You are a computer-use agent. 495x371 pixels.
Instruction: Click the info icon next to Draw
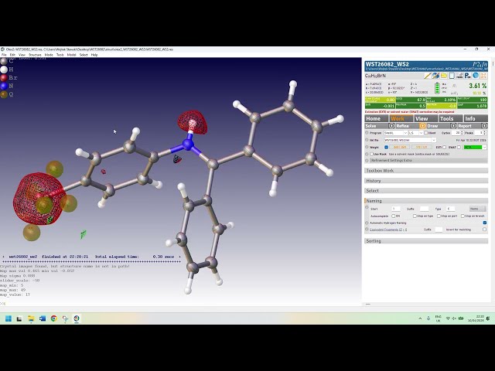point(453,126)
